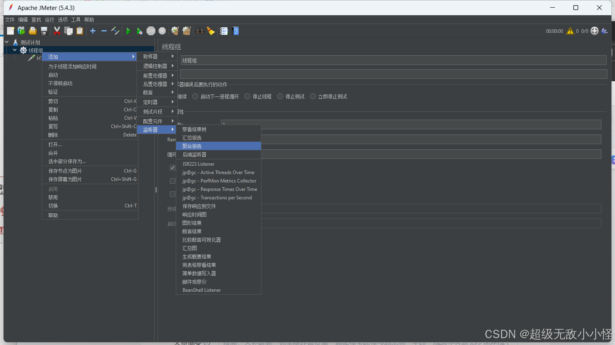Click the Stop sign icon

151,31
